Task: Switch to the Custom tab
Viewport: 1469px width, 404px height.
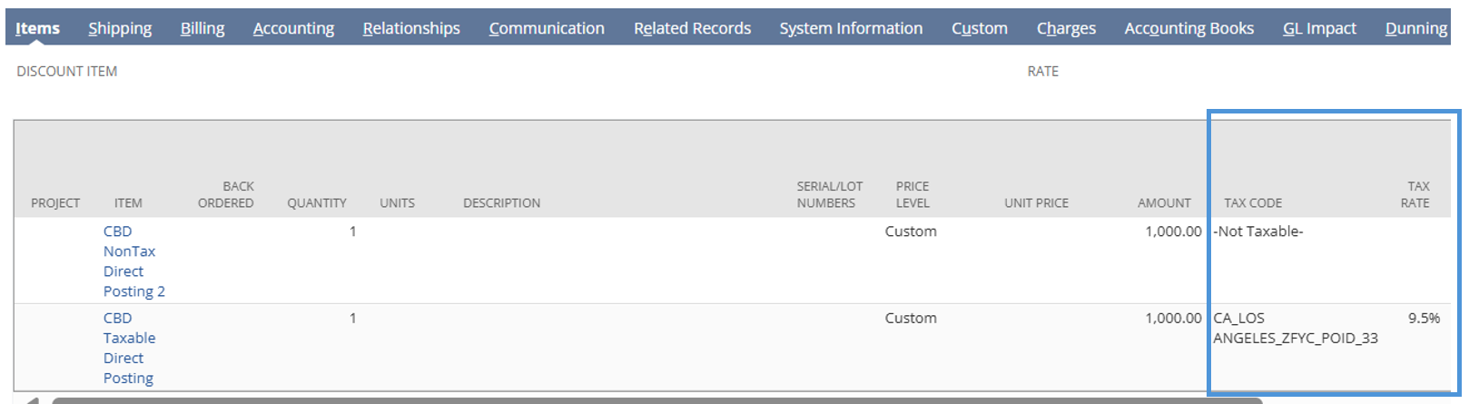Action: 980,28
